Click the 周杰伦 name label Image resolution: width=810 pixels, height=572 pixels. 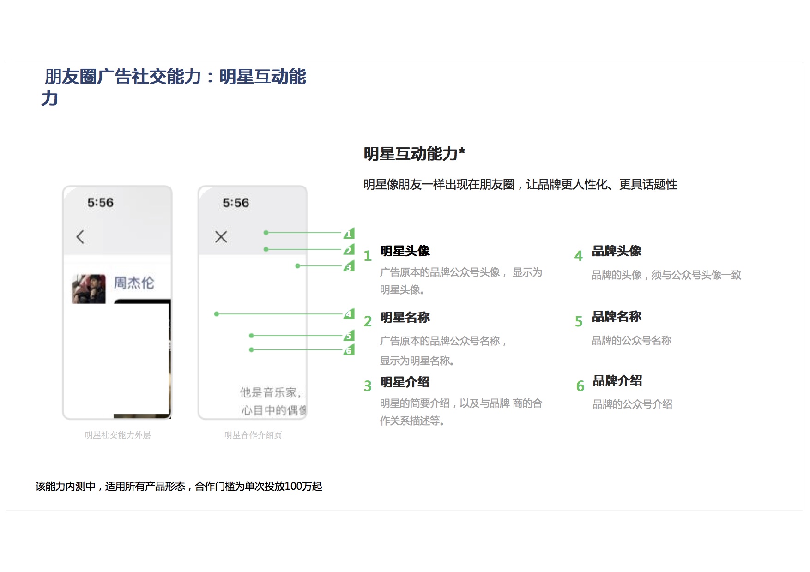coord(134,283)
